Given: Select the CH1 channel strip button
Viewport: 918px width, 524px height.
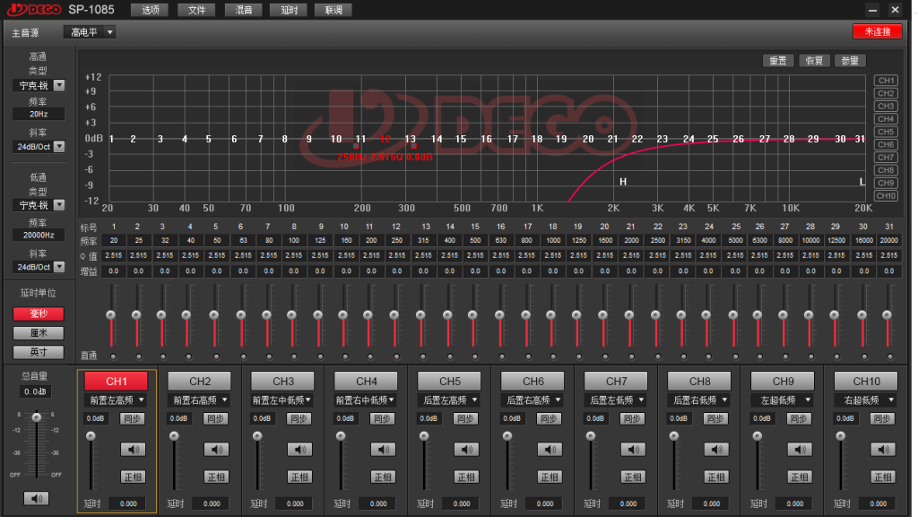Looking at the screenshot, I should pyautogui.click(x=117, y=382).
